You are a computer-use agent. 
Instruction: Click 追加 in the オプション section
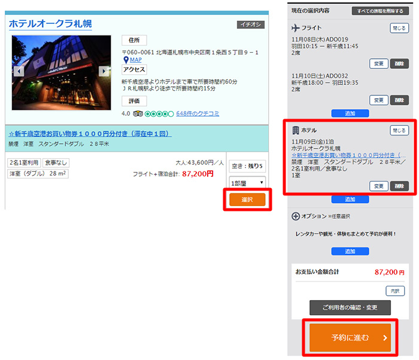350,252
